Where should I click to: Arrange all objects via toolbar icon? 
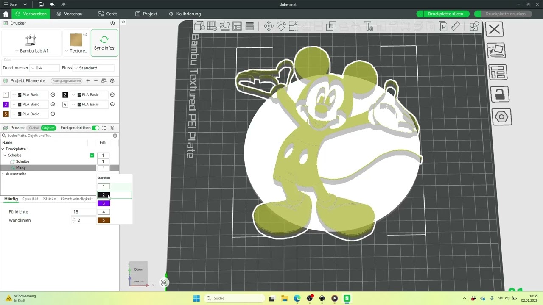coord(237,26)
